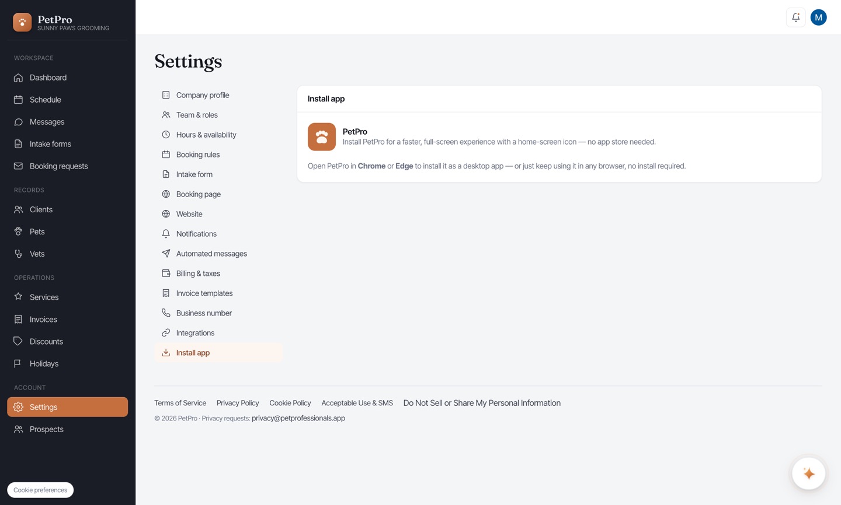The height and width of the screenshot is (505, 841).
Task: Select Intake form settings
Action: [x=218, y=174]
